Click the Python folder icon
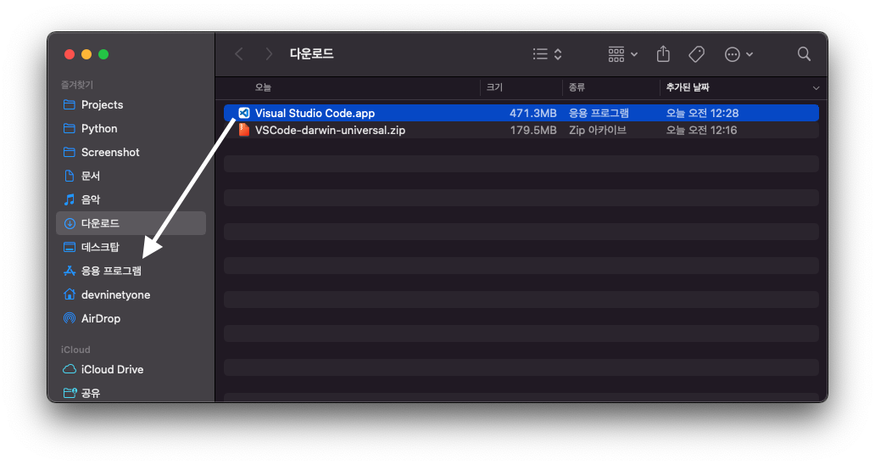875x465 pixels. tap(70, 128)
